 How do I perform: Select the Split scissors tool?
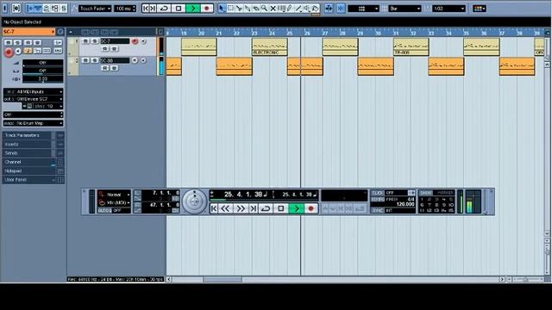pos(239,8)
